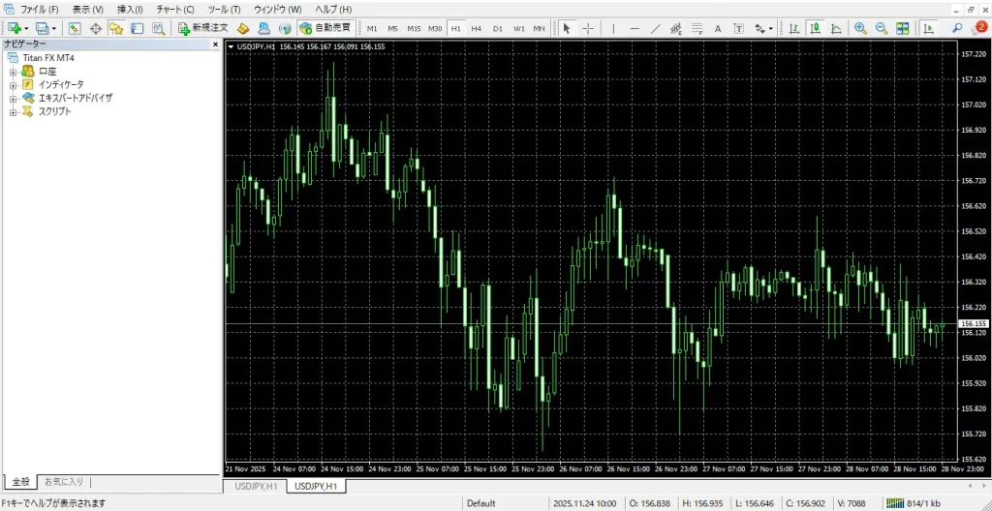Switch to the お気に入り tab
992x511 pixels.
pyautogui.click(x=65, y=482)
